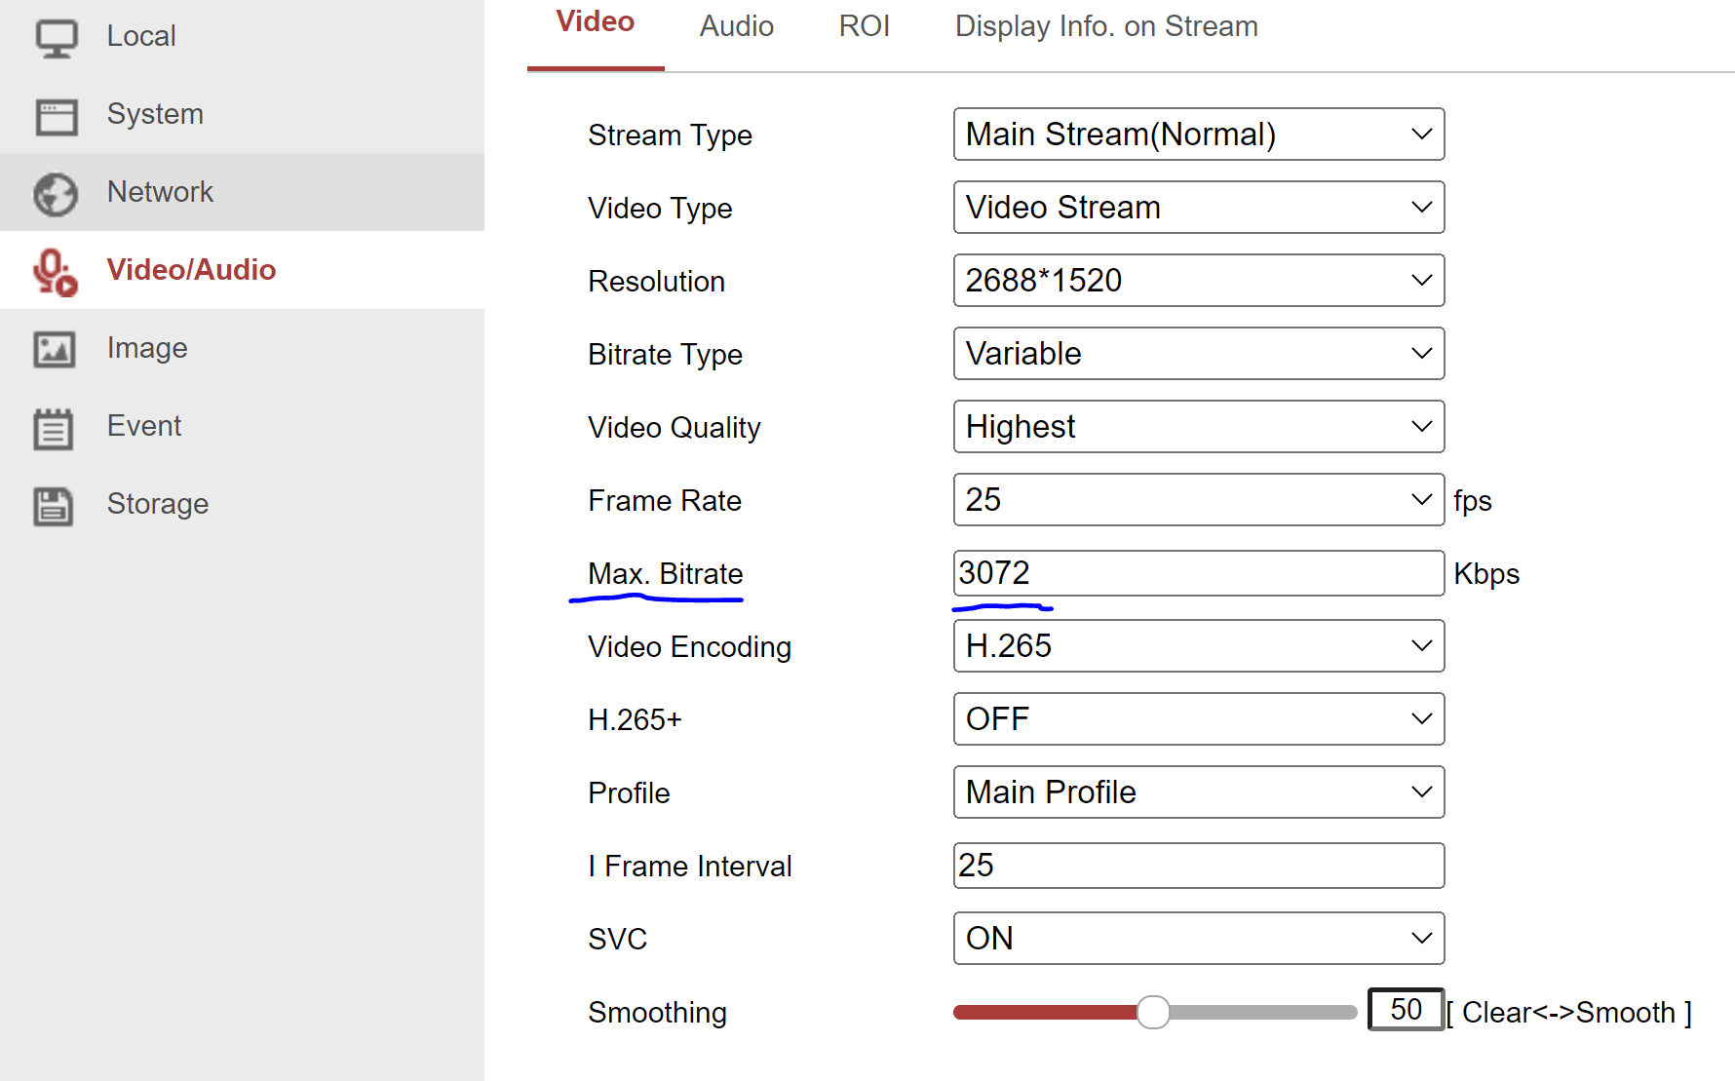Click the Video/Audio microphone icon
Viewport: 1735px width, 1081px height.
[55, 272]
